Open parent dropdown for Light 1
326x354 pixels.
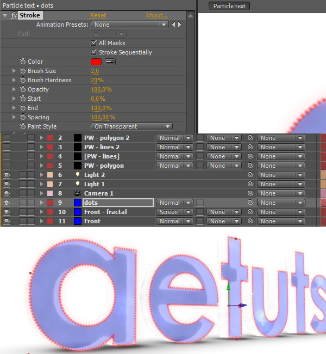pyautogui.click(x=281, y=184)
